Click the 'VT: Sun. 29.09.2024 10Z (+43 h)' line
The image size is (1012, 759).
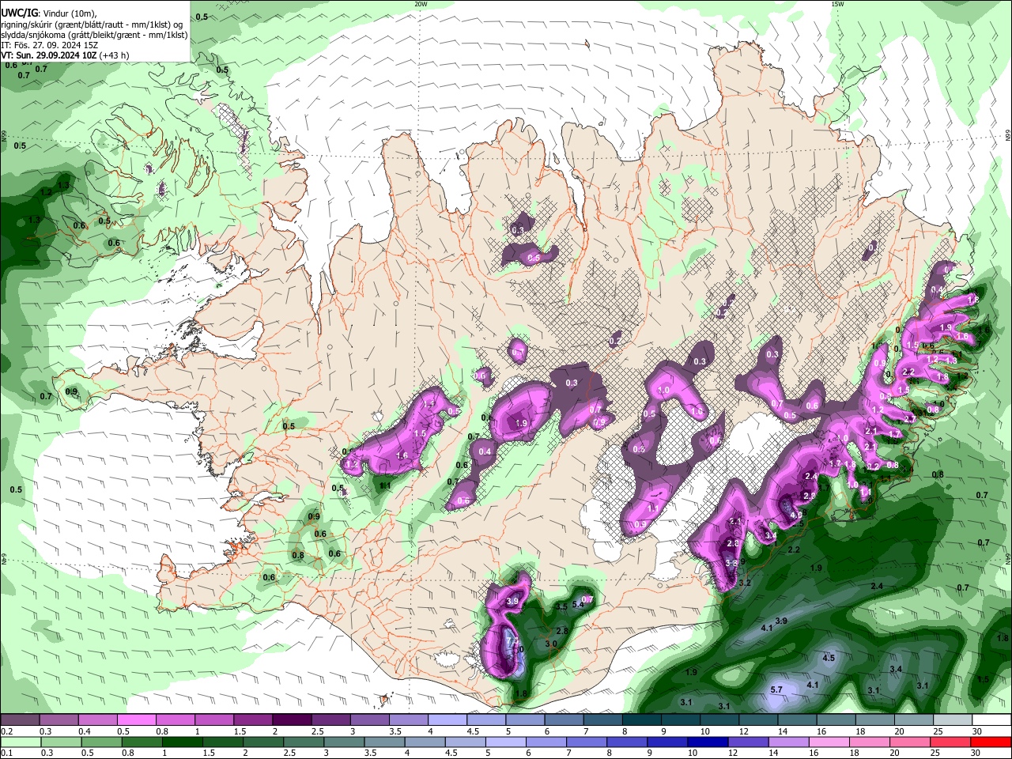pyautogui.click(x=65, y=55)
